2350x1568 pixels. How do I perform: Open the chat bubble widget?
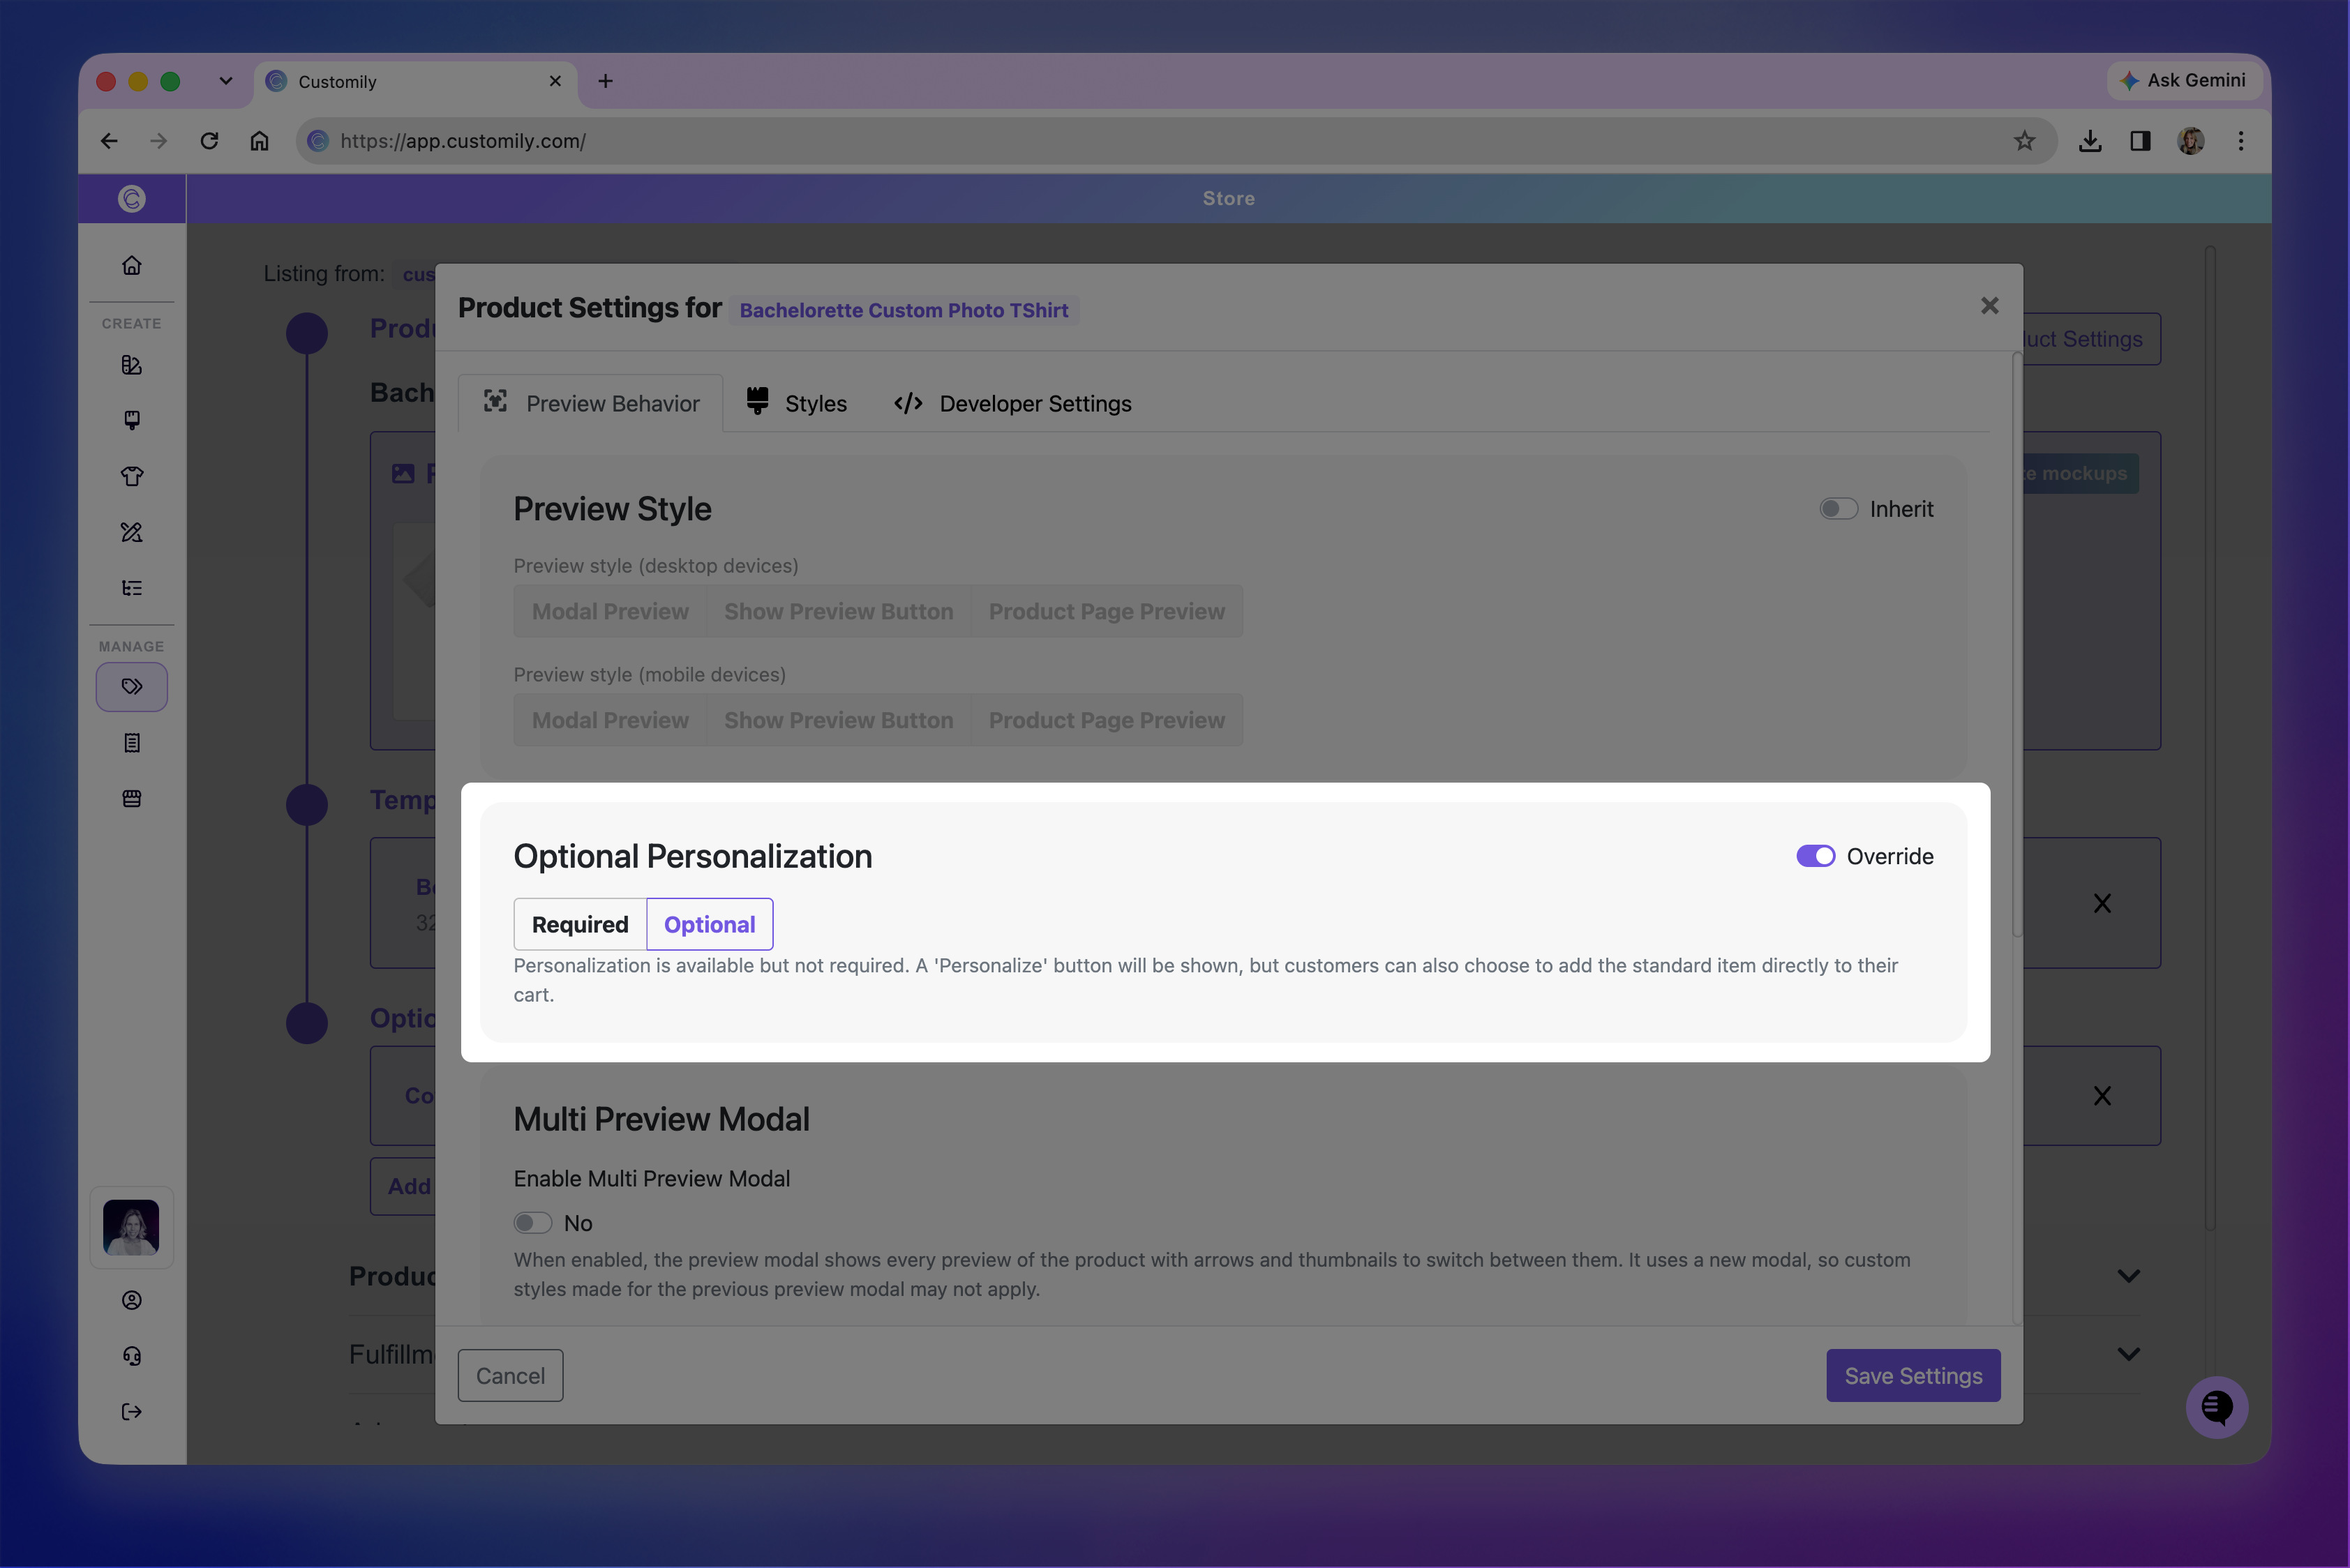point(2217,1408)
